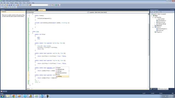Click the system clock in the tray
175x98 pixels.
[x=170, y=96]
